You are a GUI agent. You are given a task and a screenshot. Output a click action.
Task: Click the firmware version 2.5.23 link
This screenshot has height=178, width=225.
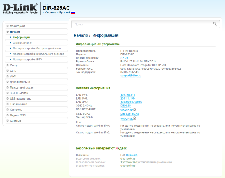(x=124, y=58)
